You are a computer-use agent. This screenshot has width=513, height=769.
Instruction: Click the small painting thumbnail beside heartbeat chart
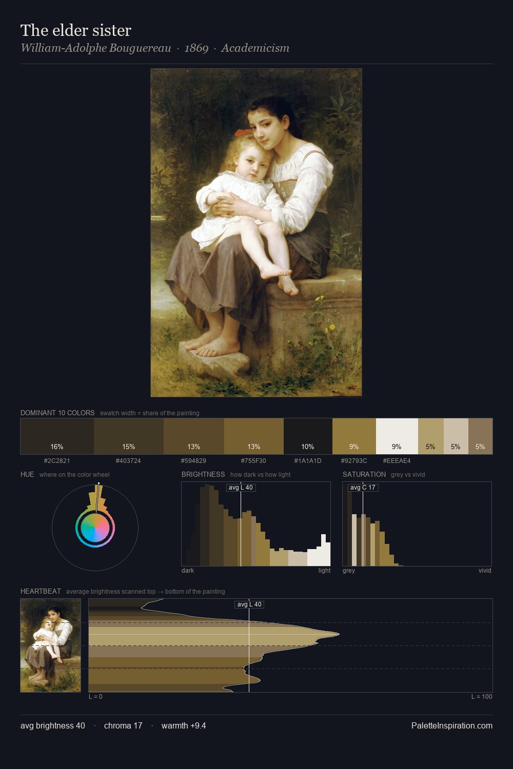pyautogui.click(x=51, y=645)
